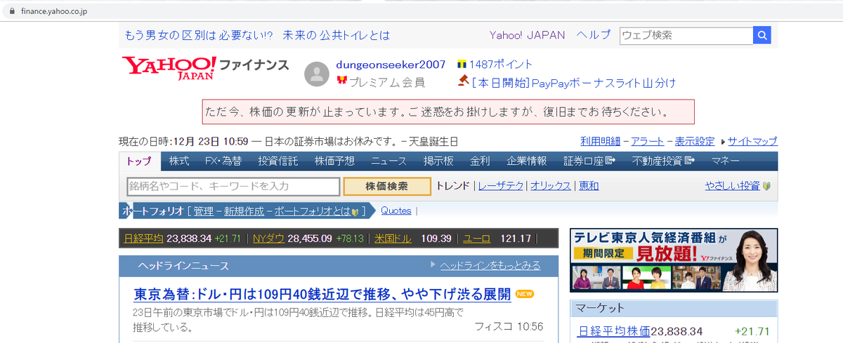This screenshot has width=843, height=343.
Task: Open the サイトマップ link
Action: 753,141
